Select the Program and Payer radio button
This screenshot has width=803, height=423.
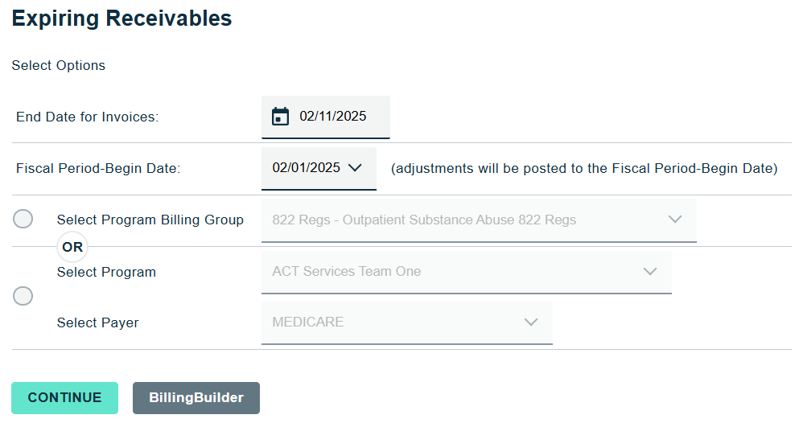click(x=23, y=296)
